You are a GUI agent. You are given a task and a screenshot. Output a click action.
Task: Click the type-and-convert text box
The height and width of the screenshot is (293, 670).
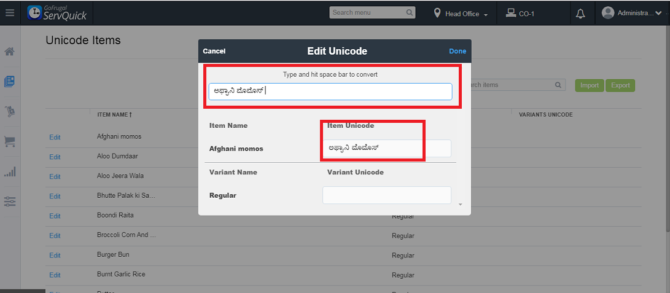330,92
